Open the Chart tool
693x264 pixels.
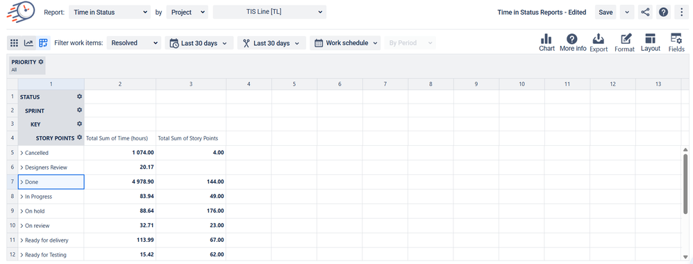point(546,43)
